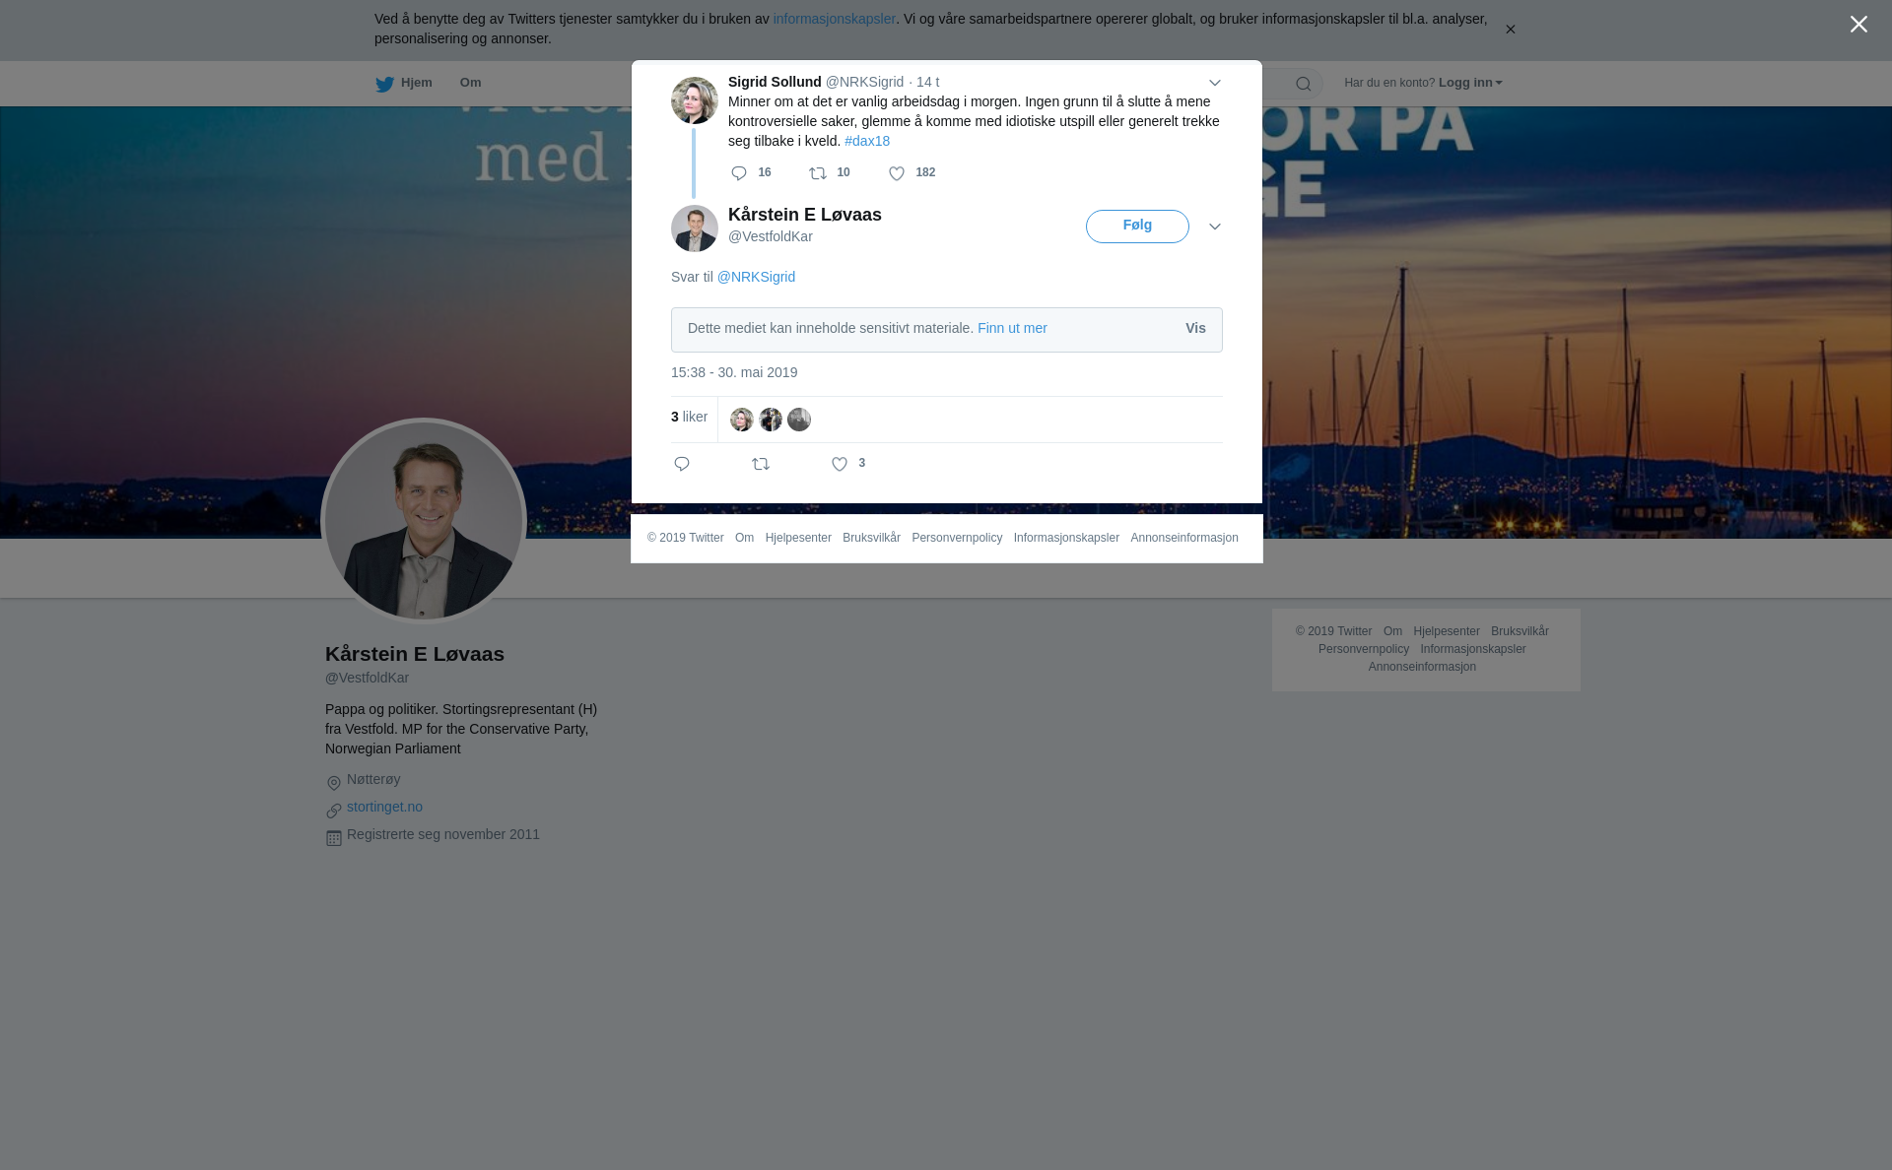Open Hjelpesenter in overlay footer
Viewport: 1892px width, 1170px height.
798,538
